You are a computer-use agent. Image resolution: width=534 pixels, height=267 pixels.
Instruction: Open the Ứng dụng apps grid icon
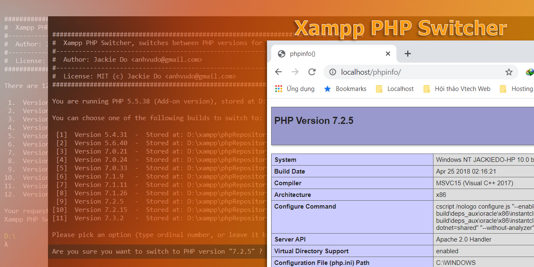point(278,88)
